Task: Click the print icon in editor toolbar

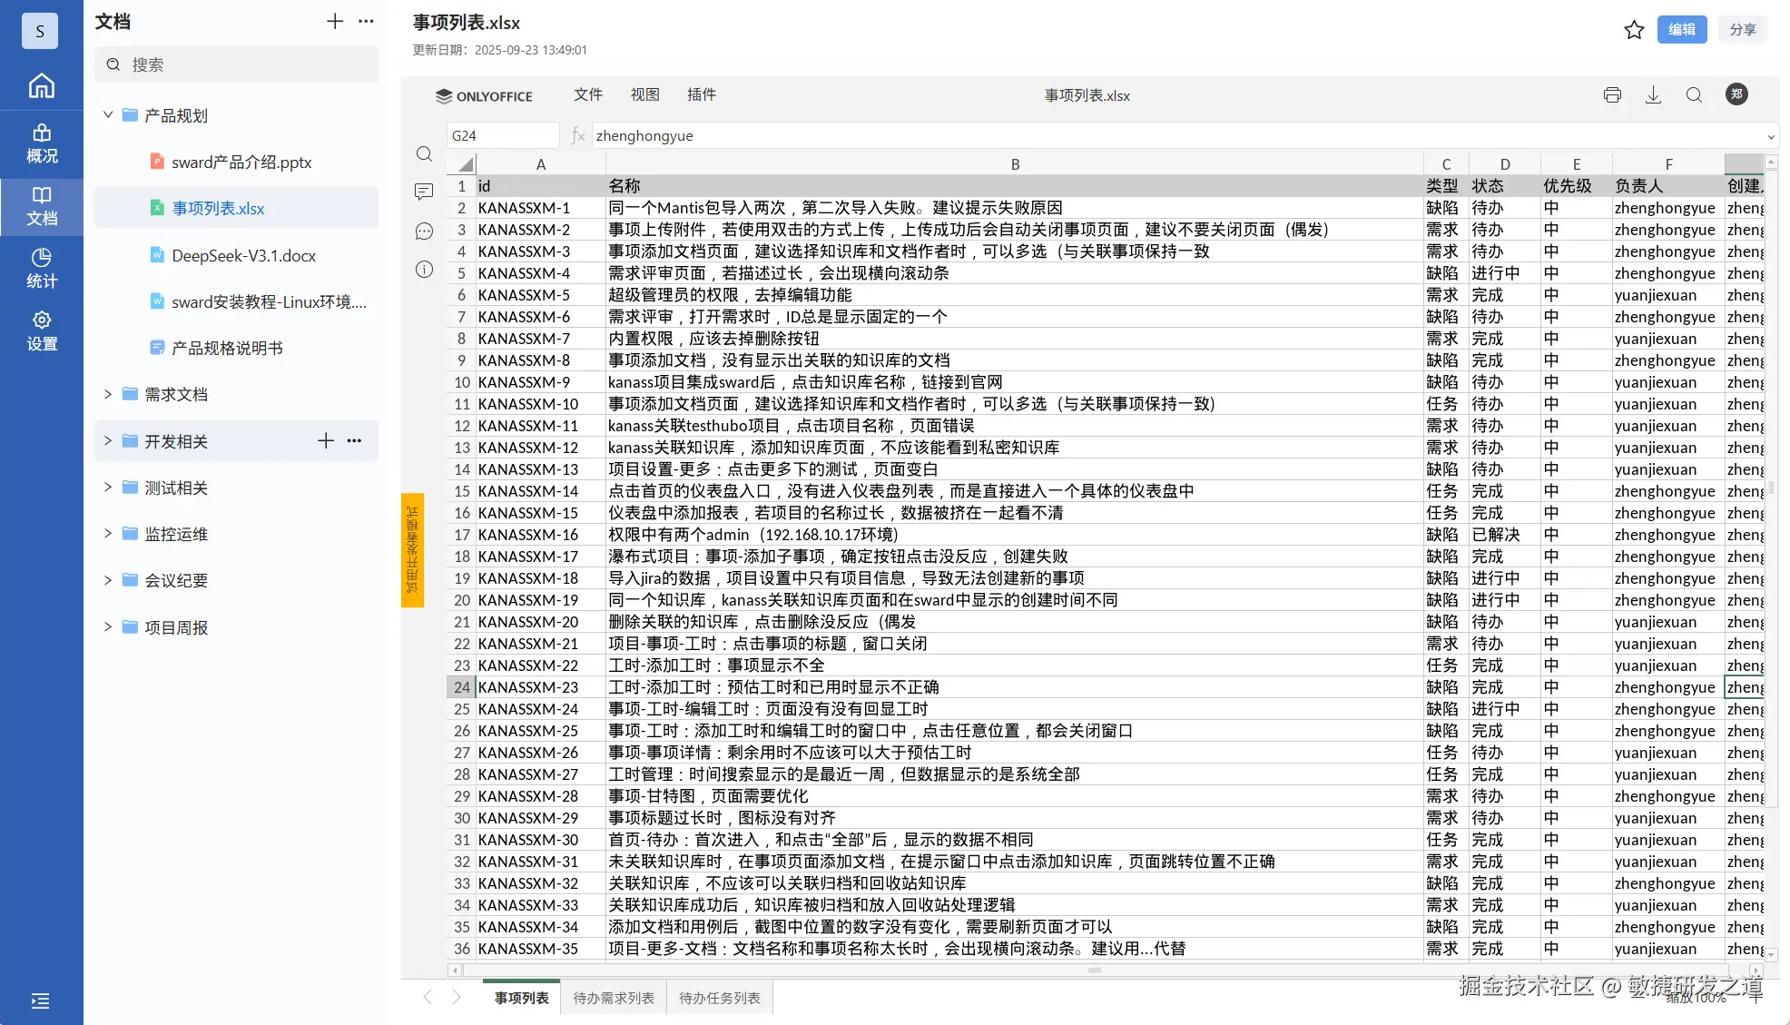Action: pyautogui.click(x=1612, y=95)
